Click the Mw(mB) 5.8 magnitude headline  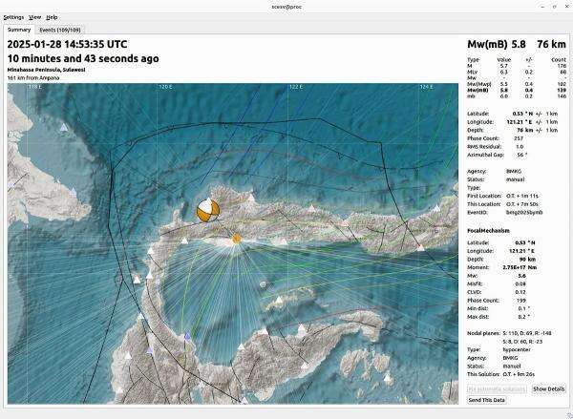[497, 44]
